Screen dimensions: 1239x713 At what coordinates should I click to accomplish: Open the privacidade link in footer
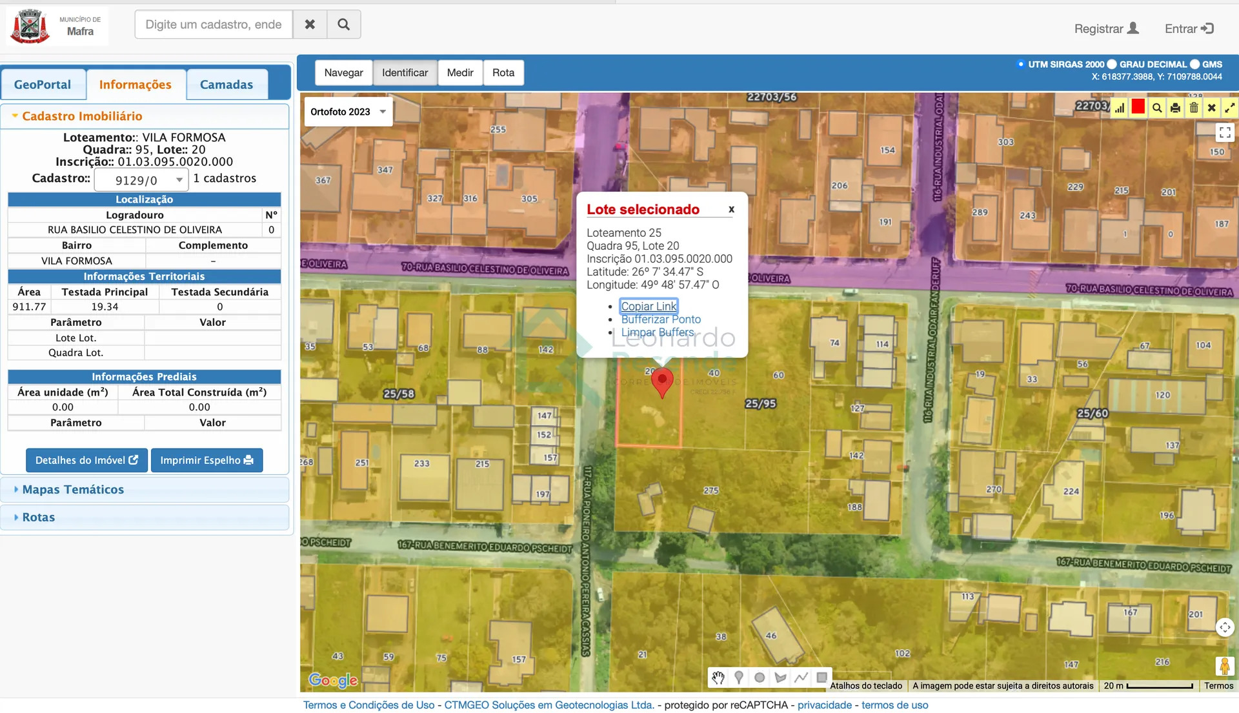pos(825,705)
